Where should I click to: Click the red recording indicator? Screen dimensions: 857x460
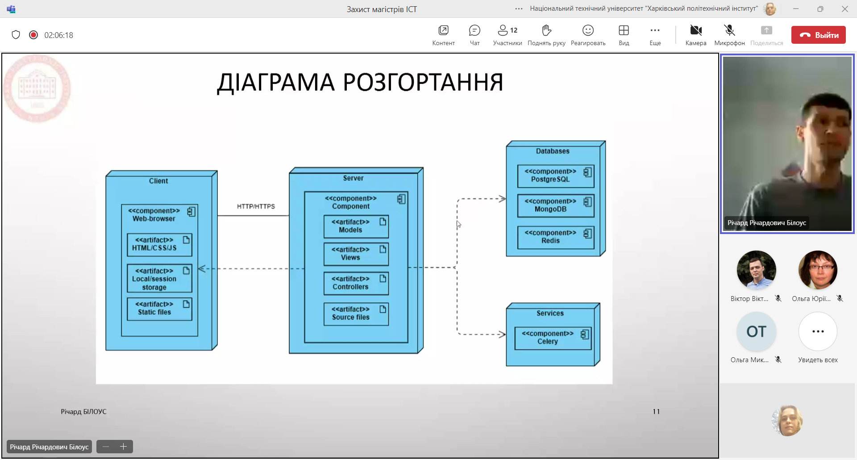(33, 35)
